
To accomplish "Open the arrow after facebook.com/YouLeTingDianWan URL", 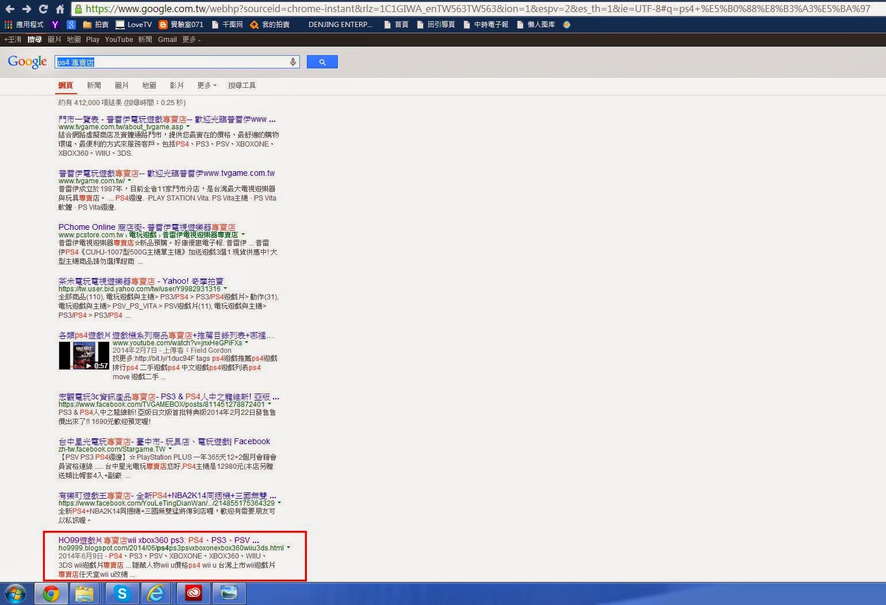I will (279, 503).
